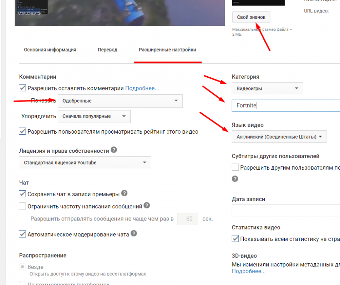Toggle 'Автоматическое модерирование чата' checkbox
340x285 pixels.
(22, 234)
